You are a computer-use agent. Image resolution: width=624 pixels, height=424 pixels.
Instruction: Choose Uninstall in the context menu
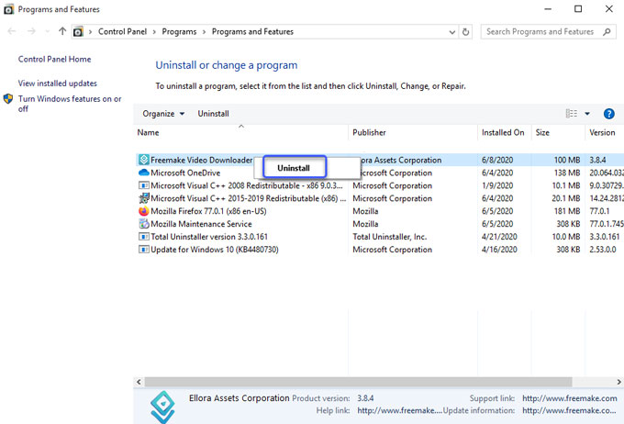pyautogui.click(x=295, y=168)
